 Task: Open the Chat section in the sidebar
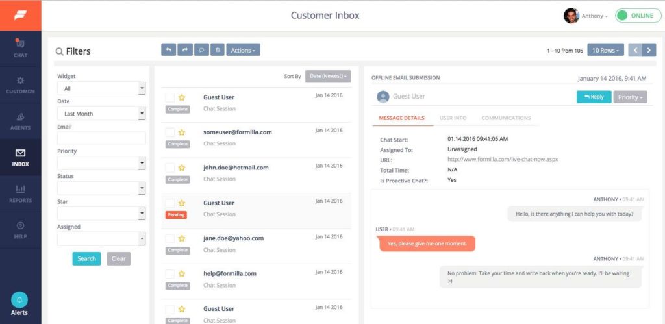click(20, 48)
